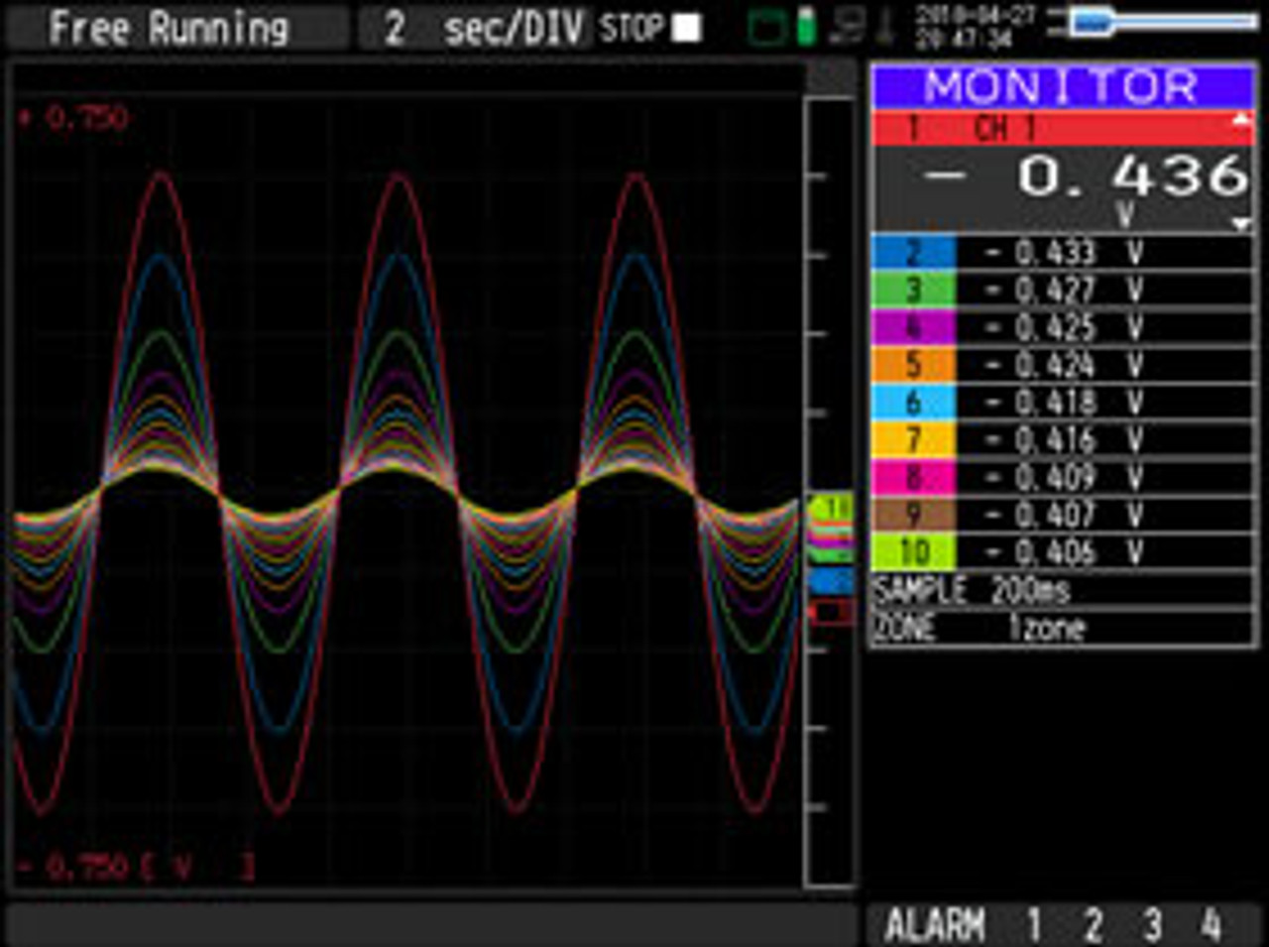Click the ZONE 1zone setting
The width and height of the screenshot is (1269, 947).
(x=1061, y=627)
